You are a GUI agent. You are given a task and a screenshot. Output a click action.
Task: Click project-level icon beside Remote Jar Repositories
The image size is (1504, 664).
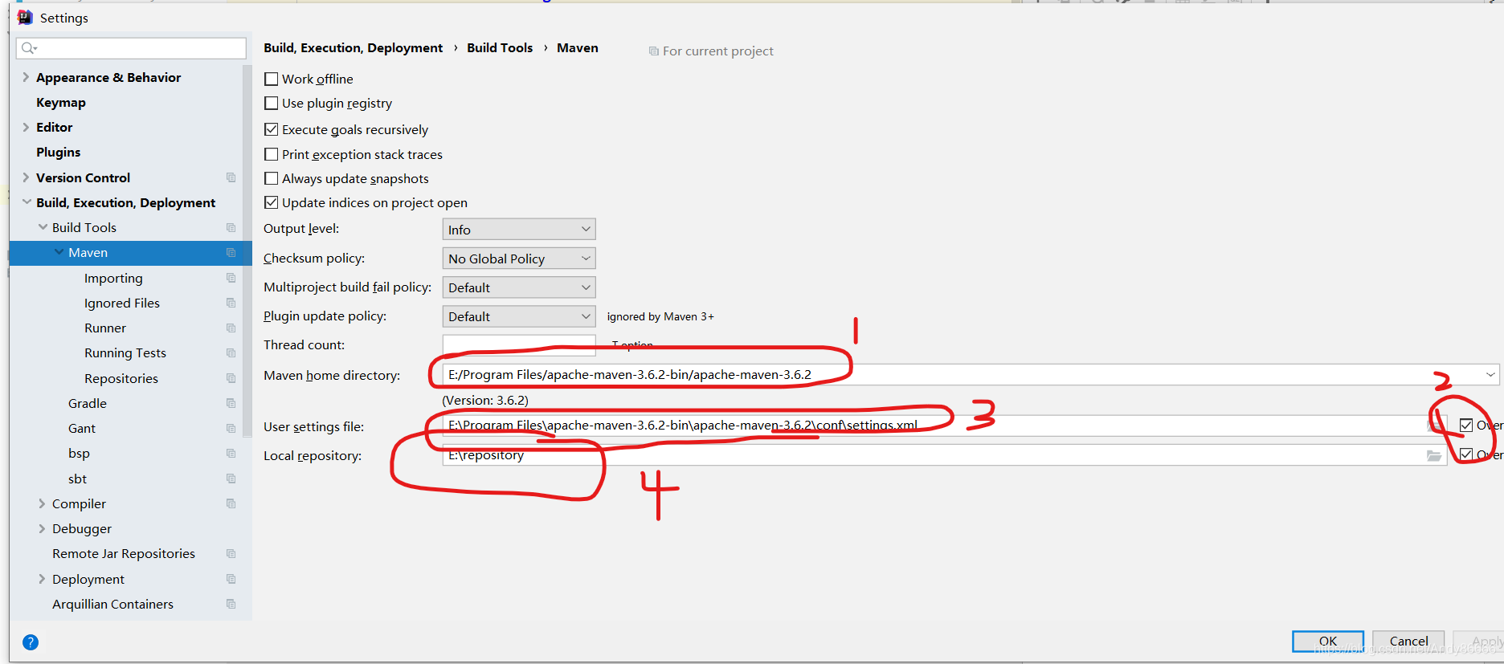point(231,554)
